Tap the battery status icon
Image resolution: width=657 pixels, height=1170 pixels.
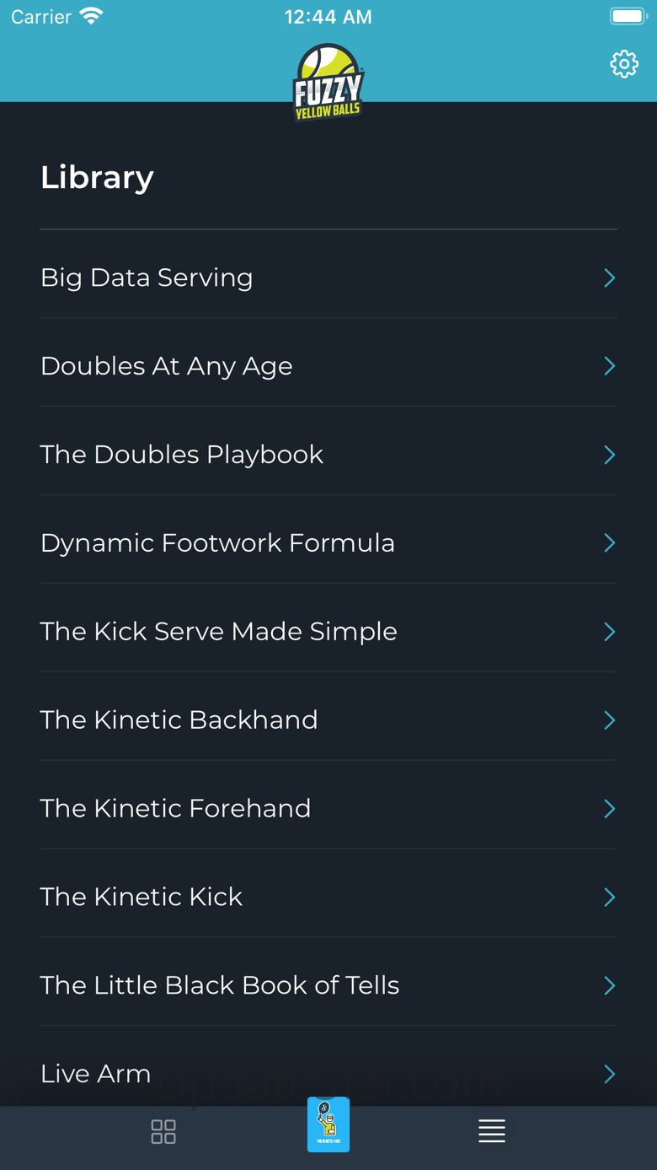tap(628, 16)
